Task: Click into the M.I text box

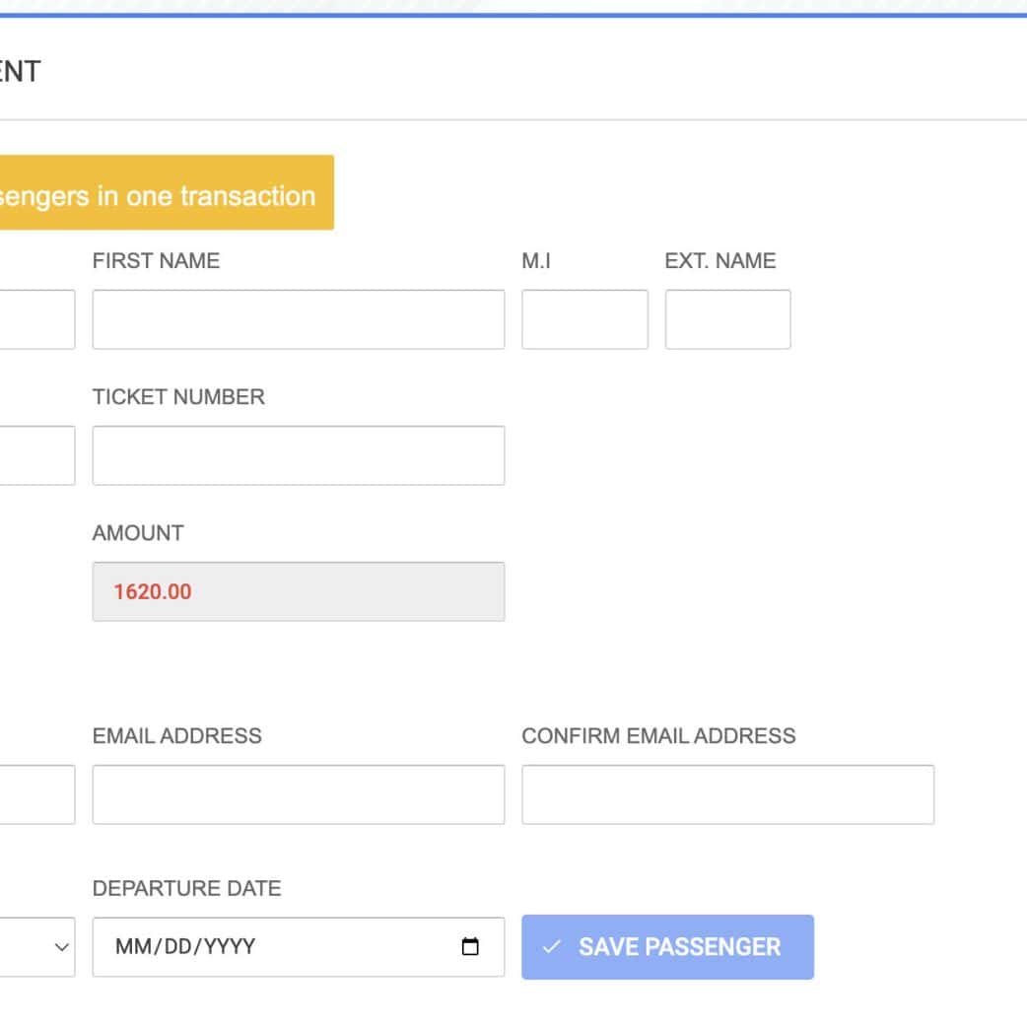Action: click(x=584, y=319)
